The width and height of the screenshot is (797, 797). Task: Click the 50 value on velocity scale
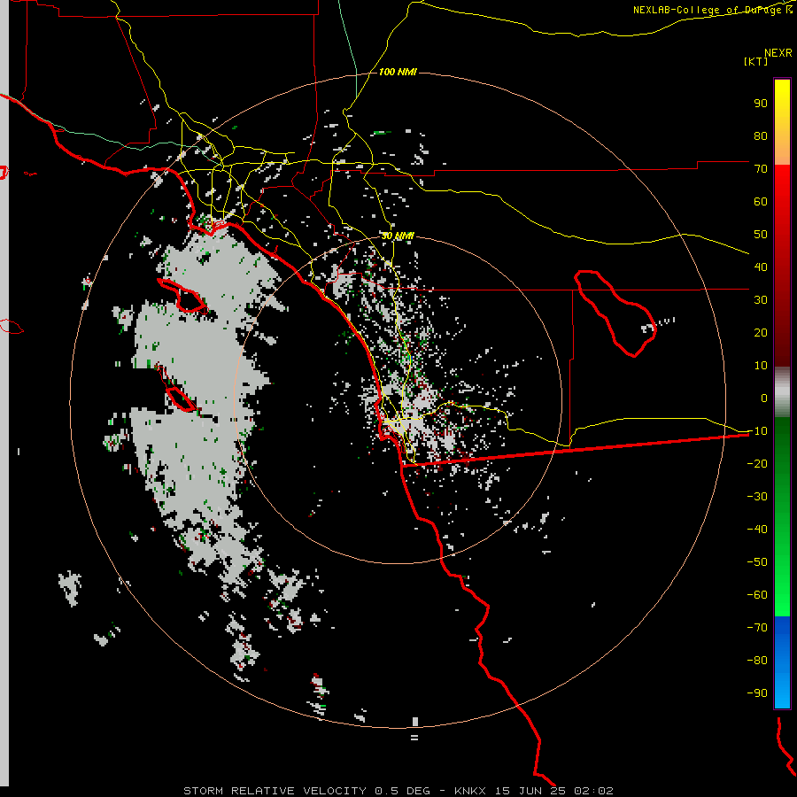pyautogui.click(x=761, y=235)
